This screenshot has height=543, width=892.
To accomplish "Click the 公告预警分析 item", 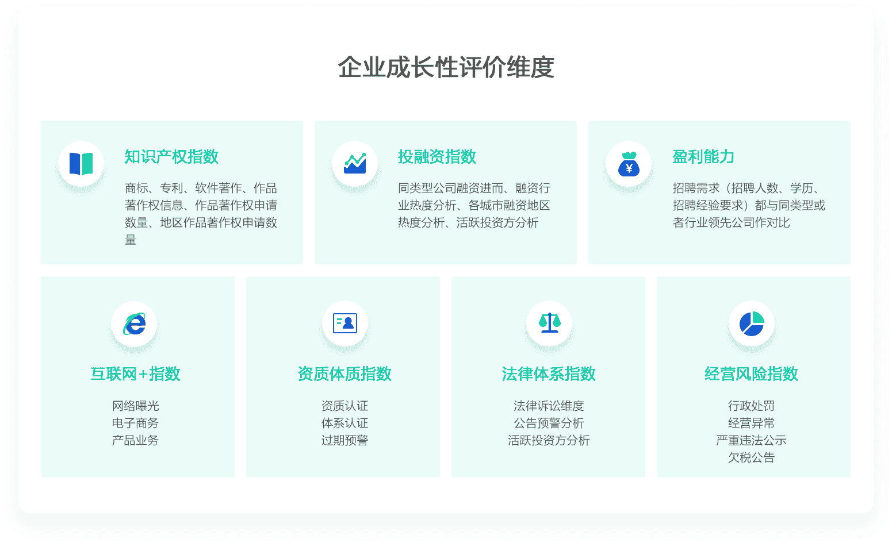I will tap(549, 423).
